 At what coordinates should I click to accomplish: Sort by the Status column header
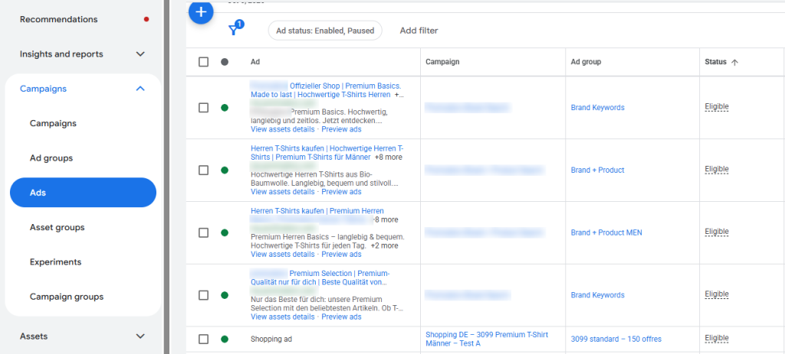pyautogui.click(x=715, y=62)
